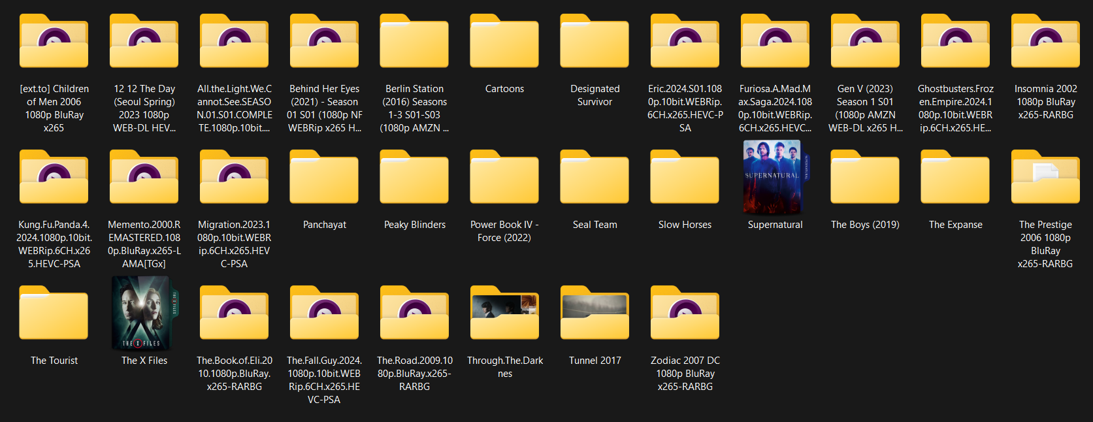The height and width of the screenshot is (422, 1093).
Task: Select the Zodiac 2007 DC folder icon
Action: coord(685,313)
